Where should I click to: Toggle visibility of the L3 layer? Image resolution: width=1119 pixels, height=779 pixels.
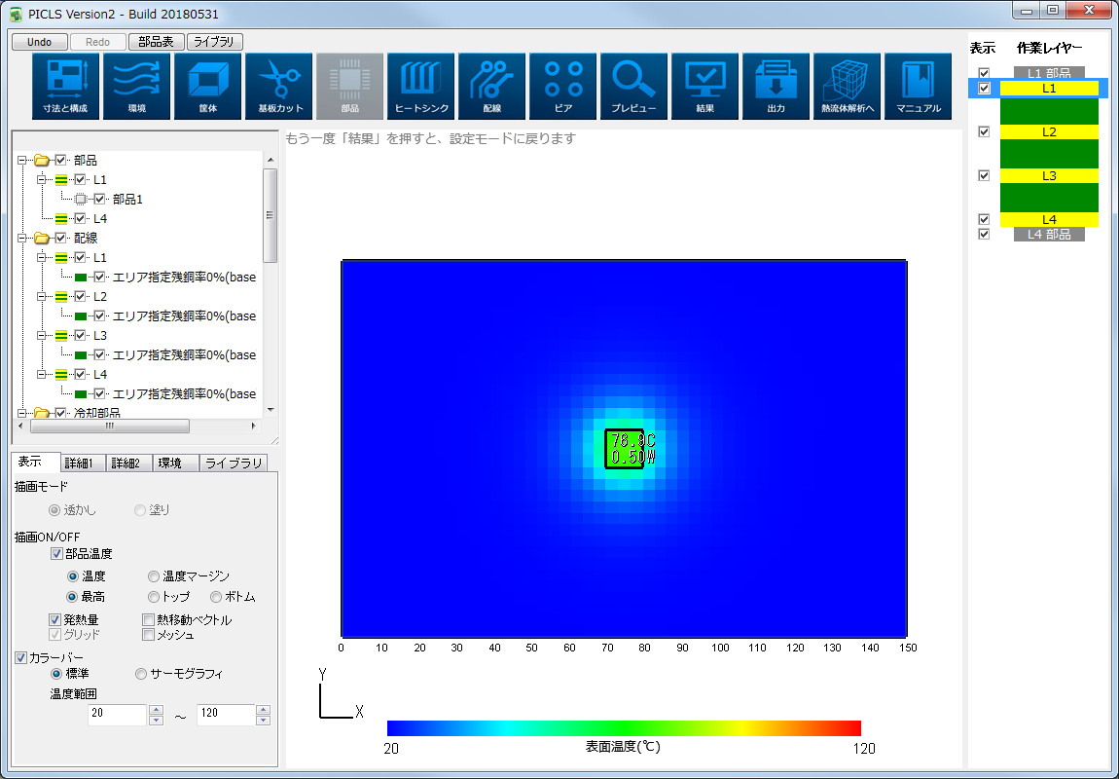point(984,175)
